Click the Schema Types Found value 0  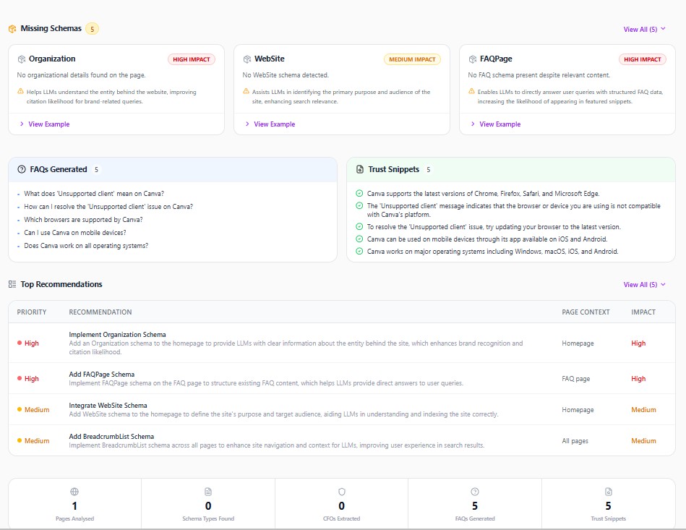click(x=208, y=506)
